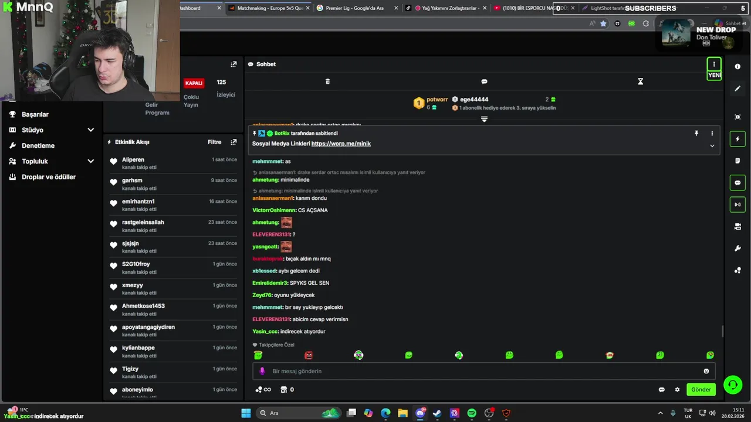Click the pin icon on pinned BotRix message
Viewport: 751px width, 422px height.
click(x=696, y=134)
